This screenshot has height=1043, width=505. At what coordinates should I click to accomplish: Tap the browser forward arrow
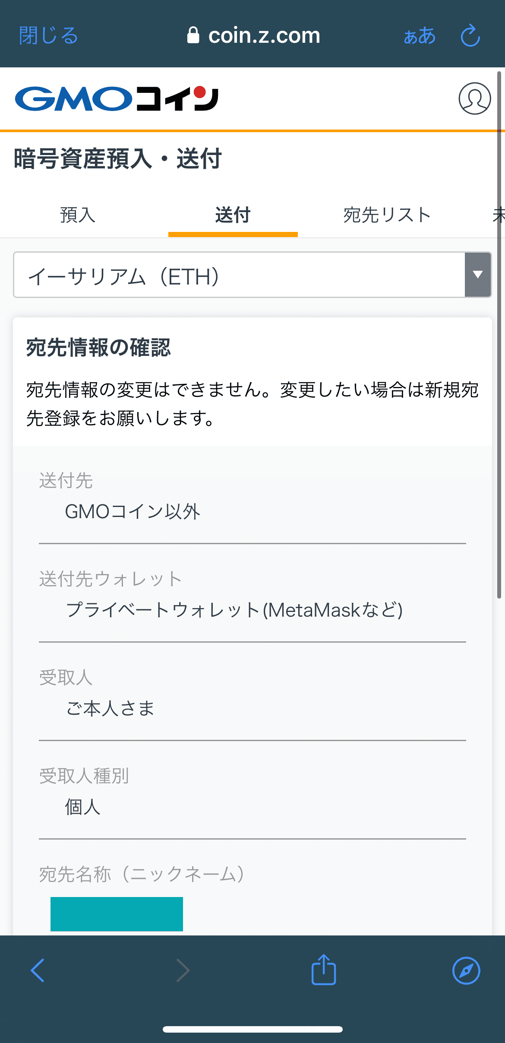coord(183,970)
